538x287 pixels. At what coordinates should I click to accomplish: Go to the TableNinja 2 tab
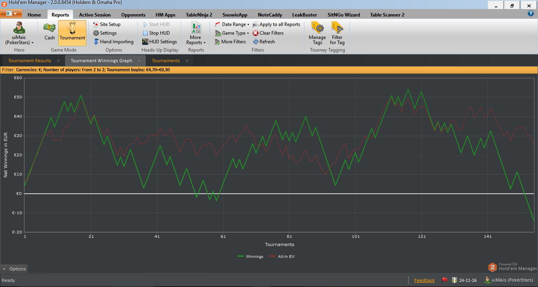[199, 15]
